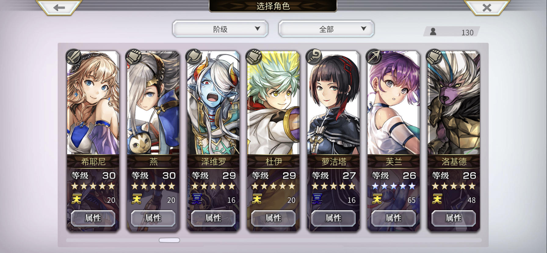The width and height of the screenshot is (547, 253).
Task: Click the back arrow icon
Action: [x=59, y=7]
